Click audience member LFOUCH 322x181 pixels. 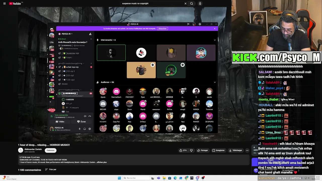[x=170, y=93]
